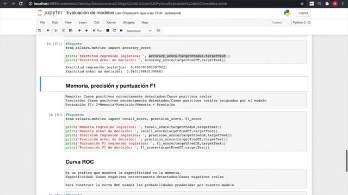Click the In [8] cell prompt

(x=55, y=115)
